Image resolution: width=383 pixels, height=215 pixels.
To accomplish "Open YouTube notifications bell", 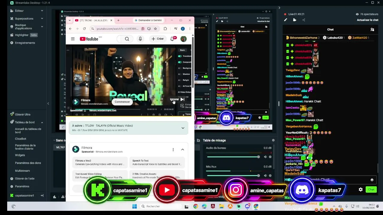I will (172, 39).
